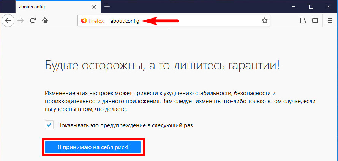Maximize the Firefox window

(x=311, y=7)
